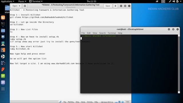Click the terminal title 'root@kali: ~/Desktop/killshot'
The width and height of the screenshot is (183, 103).
pyautogui.click(x=130, y=29)
